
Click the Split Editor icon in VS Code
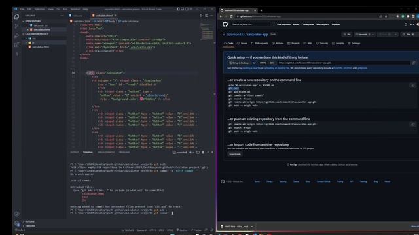pyautogui.click(x=207, y=16)
